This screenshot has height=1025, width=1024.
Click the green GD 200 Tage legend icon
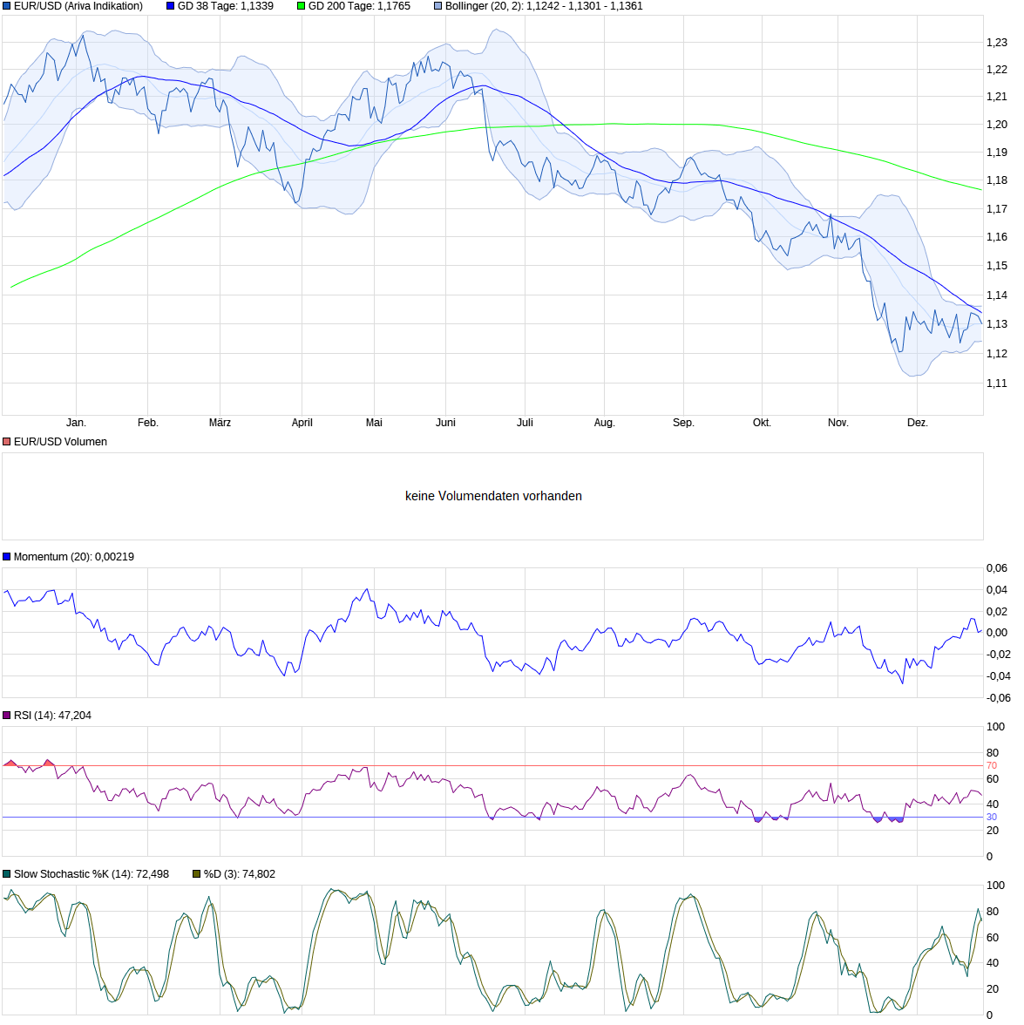(302, 7)
